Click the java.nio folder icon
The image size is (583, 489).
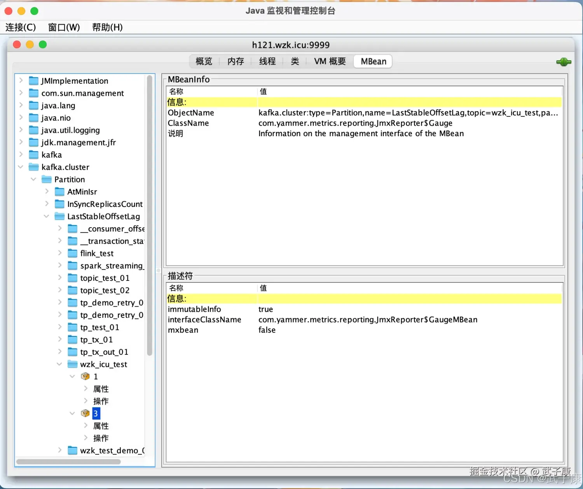point(34,118)
